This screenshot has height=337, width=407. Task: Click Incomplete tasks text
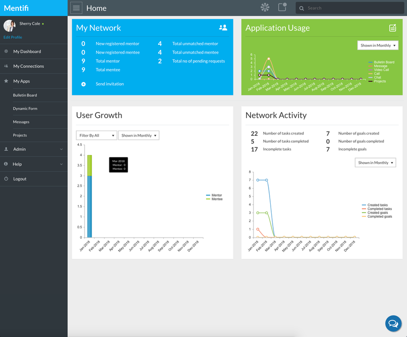(277, 149)
